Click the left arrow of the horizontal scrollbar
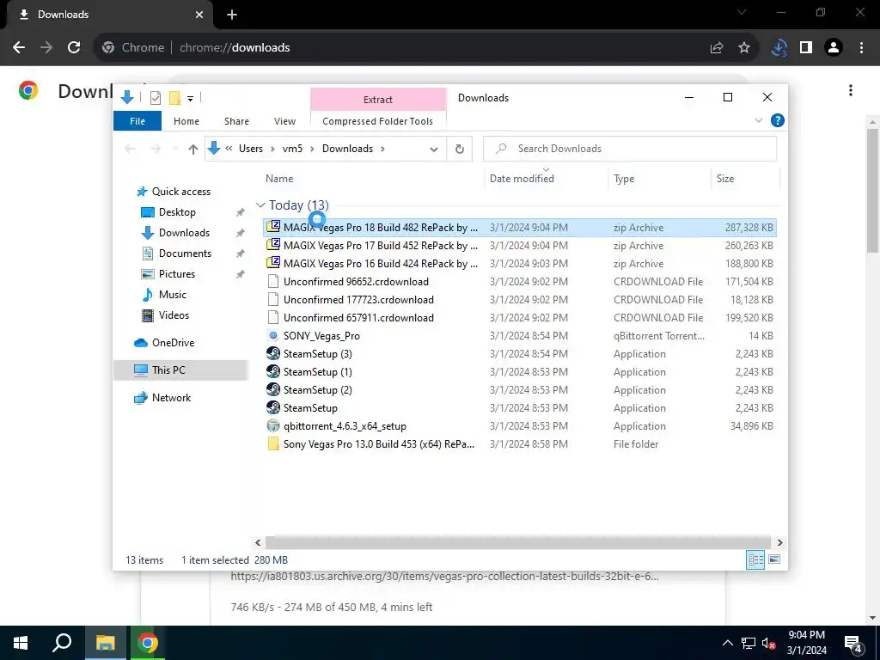The width and height of the screenshot is (880, 660). point(258,543)
